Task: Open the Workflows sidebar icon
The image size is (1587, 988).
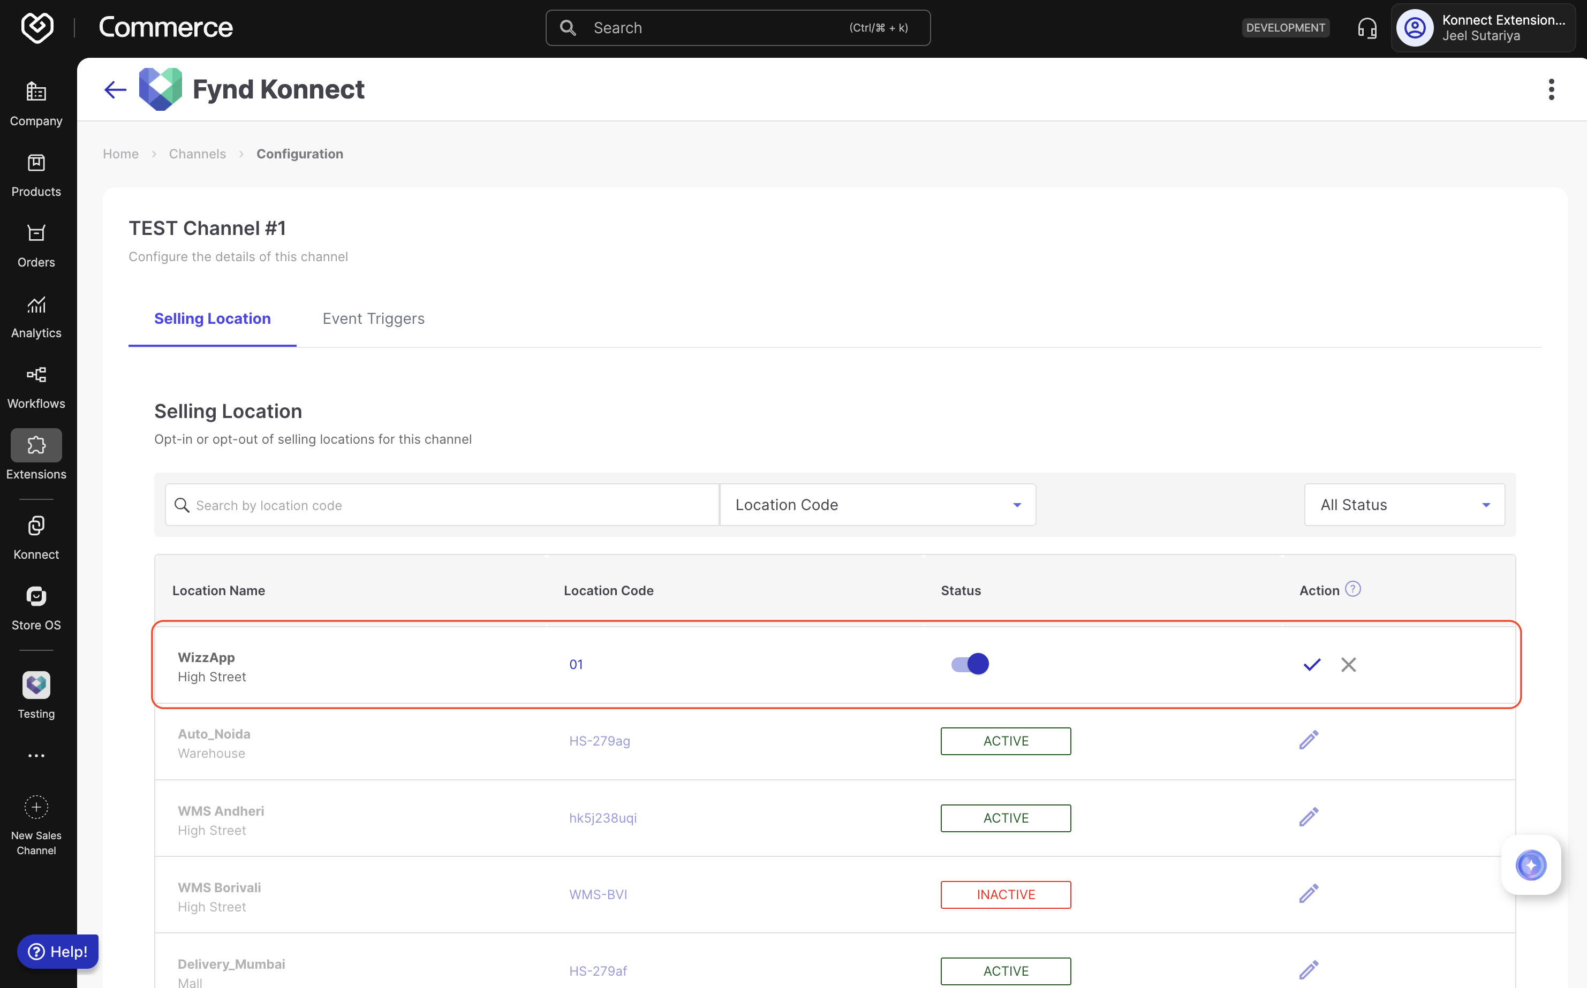Action: click(x=36, y=375)
